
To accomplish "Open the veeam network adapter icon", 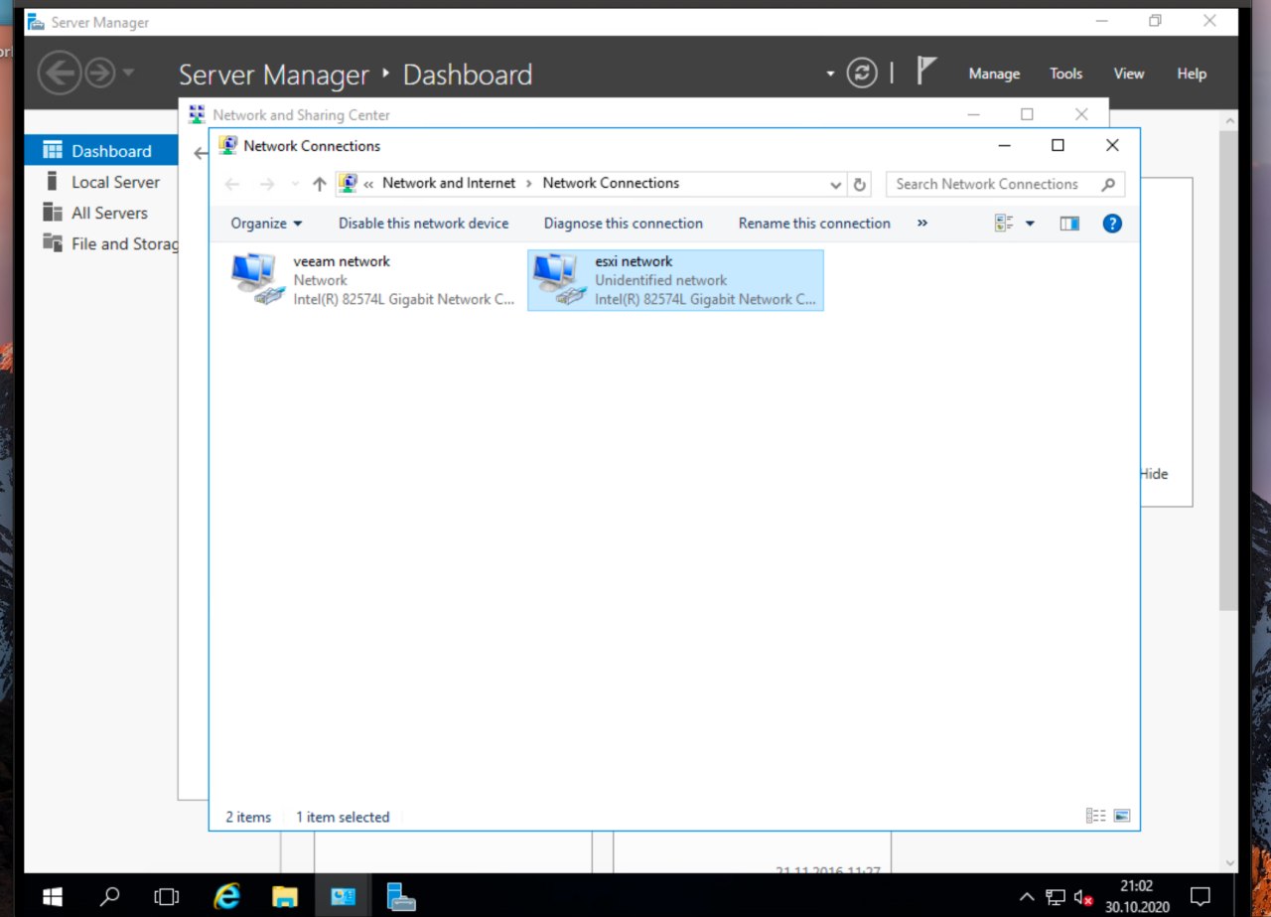I will coord(258,279).
